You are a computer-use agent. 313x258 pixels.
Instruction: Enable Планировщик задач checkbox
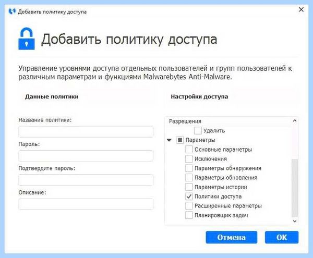(x=189, y=215)
